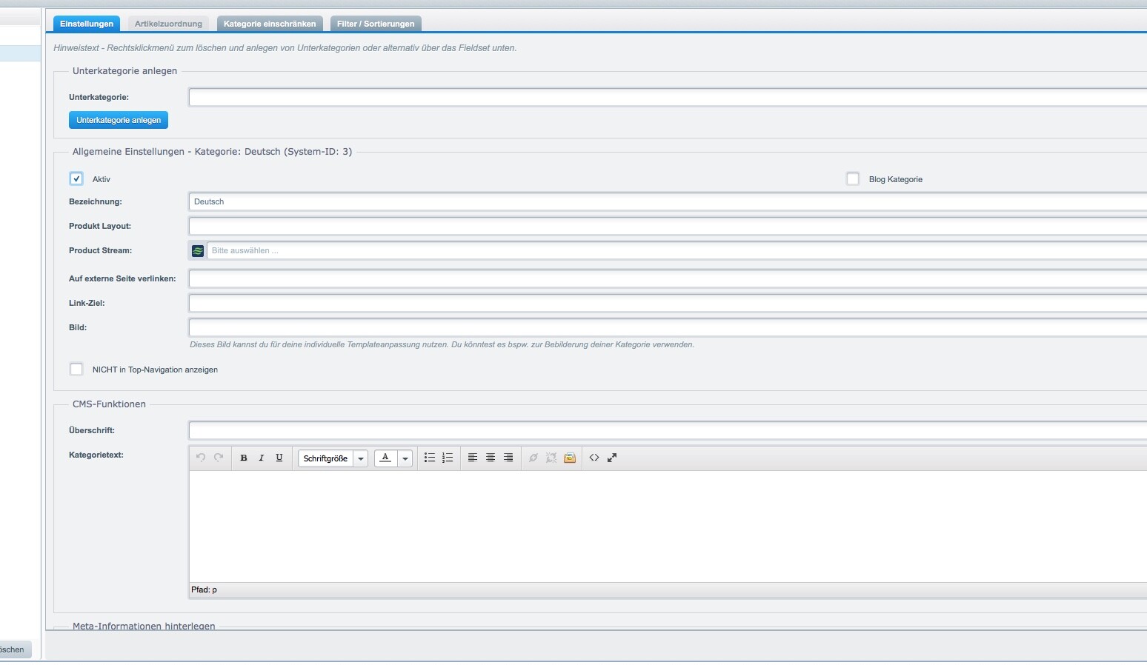The width and height of the screenshot is (1147, 665).
Task: Click the Meta-Informationen hinterlegen heading
Action: (x=144, y=626)
